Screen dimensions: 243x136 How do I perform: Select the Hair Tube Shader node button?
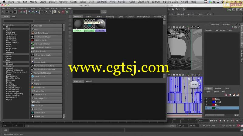click(46, 33)
